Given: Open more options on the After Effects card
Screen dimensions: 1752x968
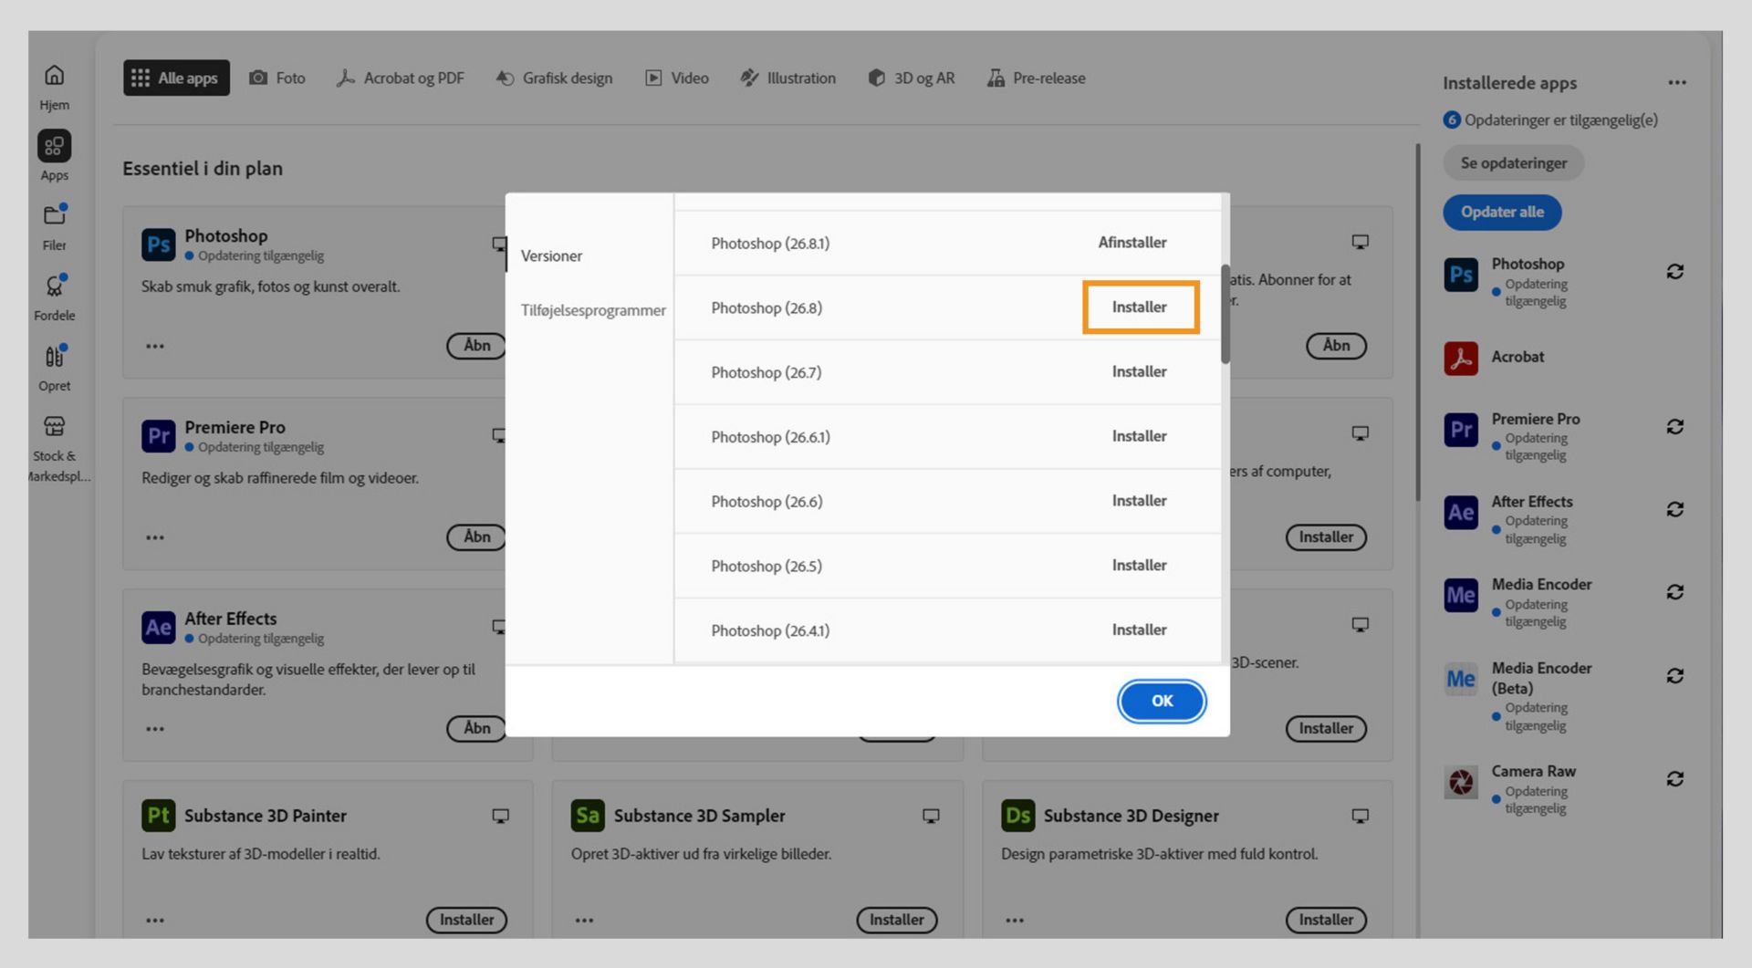Looking at the screenshot, I should point(155,730).
